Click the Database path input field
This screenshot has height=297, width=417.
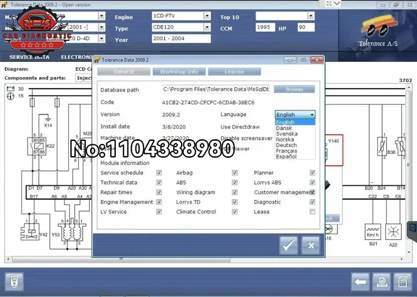click(216, 89)
